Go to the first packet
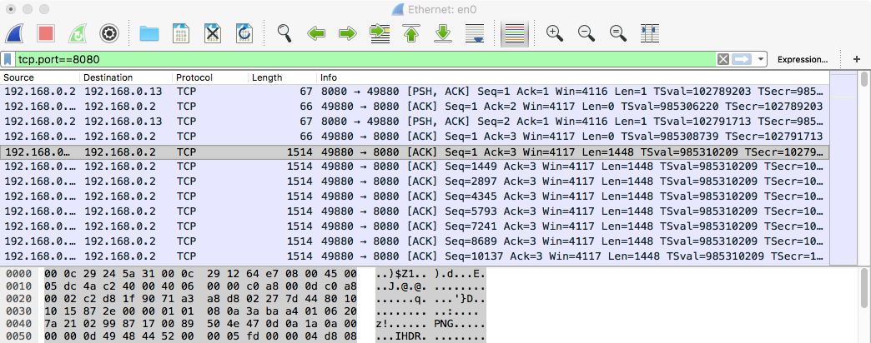The width and height of the screenshot is (871, 343). coord(411,33)
